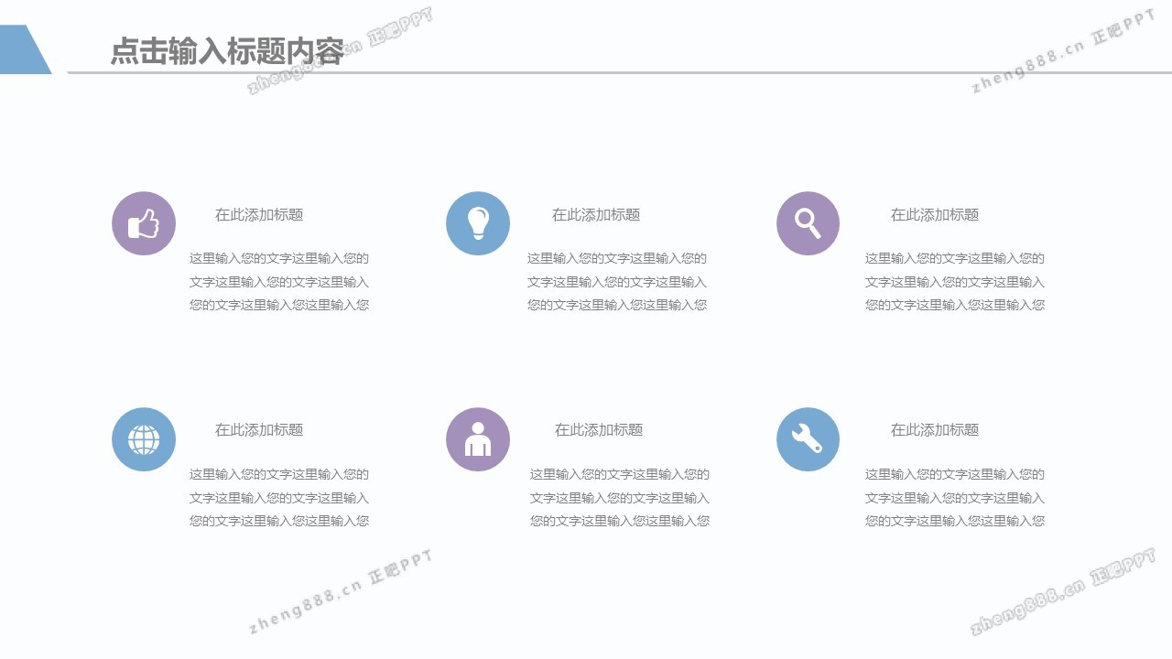1172x659 pixels.
Task: Select the blue globe icon
Action: pyautogui.click(x=144, y=439)
